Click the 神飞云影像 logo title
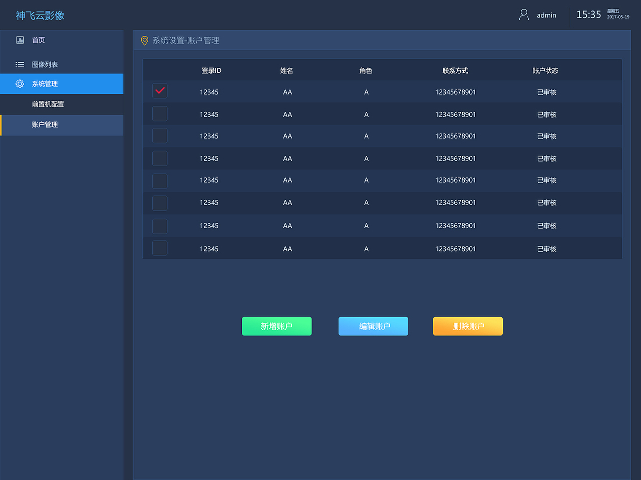The height and width of the screenshot is (480, 641). [40, 15]
